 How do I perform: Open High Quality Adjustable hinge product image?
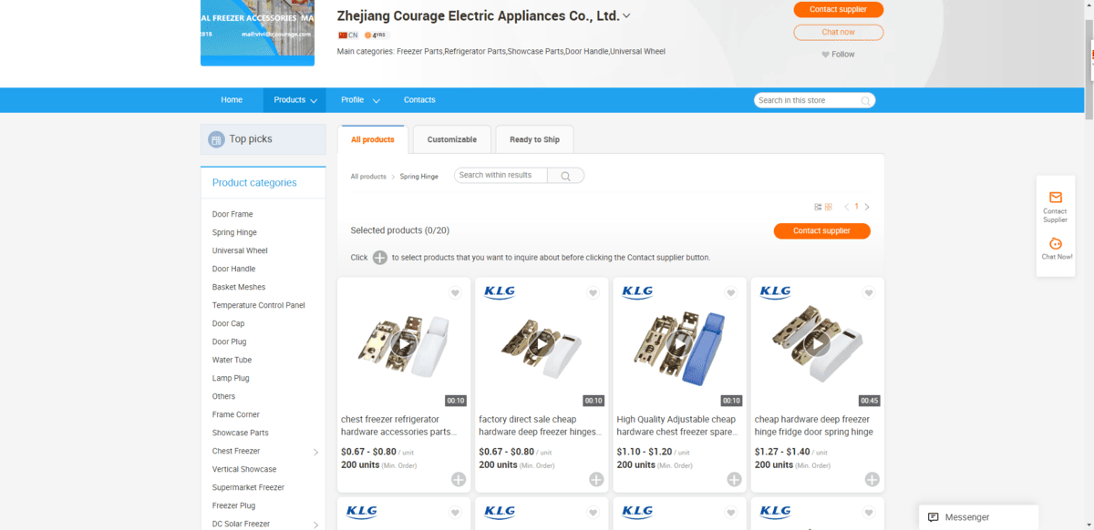(x=679, y=344)
